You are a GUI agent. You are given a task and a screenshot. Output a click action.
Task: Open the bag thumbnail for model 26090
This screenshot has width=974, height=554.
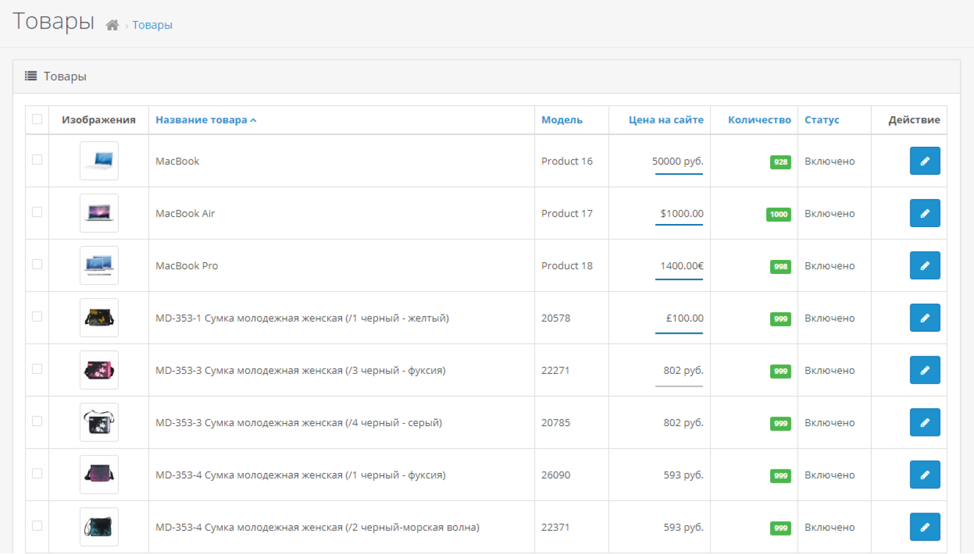(99, 475)
